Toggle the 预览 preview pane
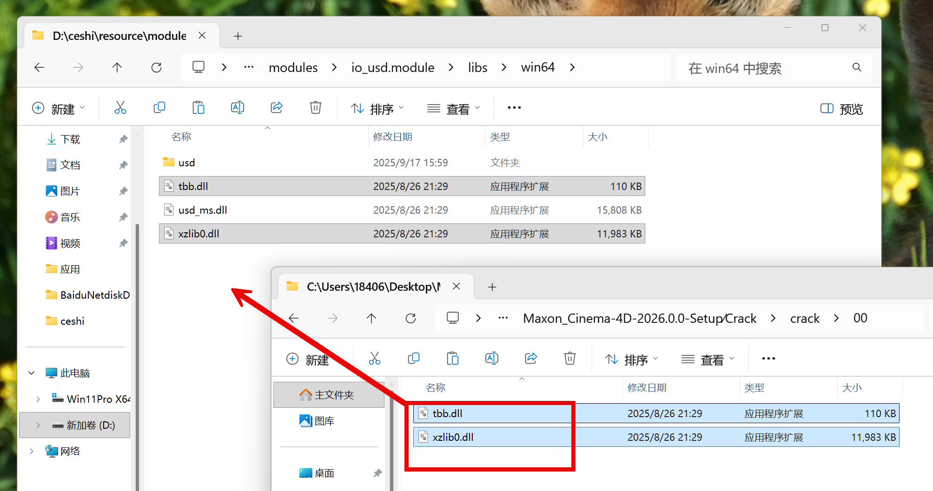The image size is (933, 491). click(x=841, y=109)
